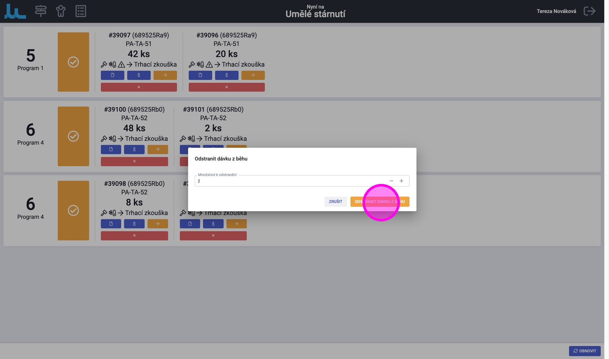Confirm run 5 Program 1 checkmark tile
The image size is (609, 359).
click(x=73, y=62)
